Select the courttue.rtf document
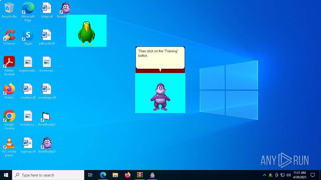 (x=28, y=91)
